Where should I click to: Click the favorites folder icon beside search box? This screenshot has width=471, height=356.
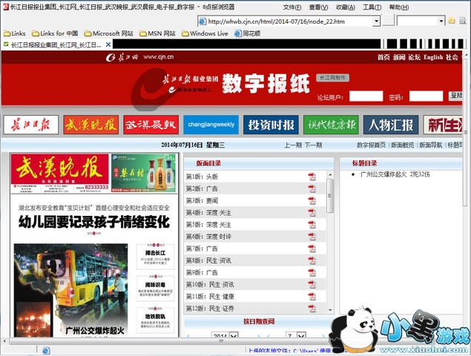(x=452, y=21)
